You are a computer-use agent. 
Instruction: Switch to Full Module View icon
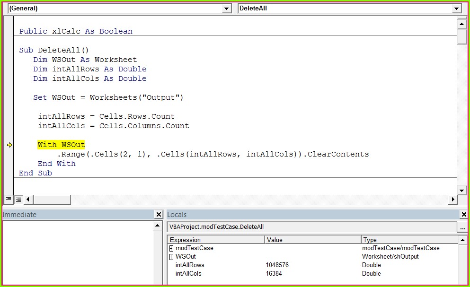pyautogui.click(x=18, y=199)
